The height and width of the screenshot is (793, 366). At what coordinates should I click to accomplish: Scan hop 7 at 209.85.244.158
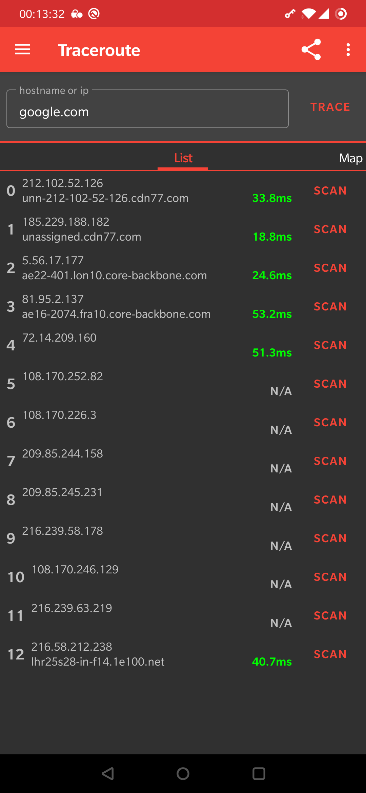330,461
